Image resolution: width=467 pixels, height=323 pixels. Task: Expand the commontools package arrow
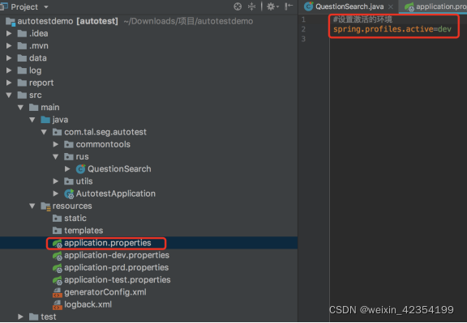pos(56,144)
